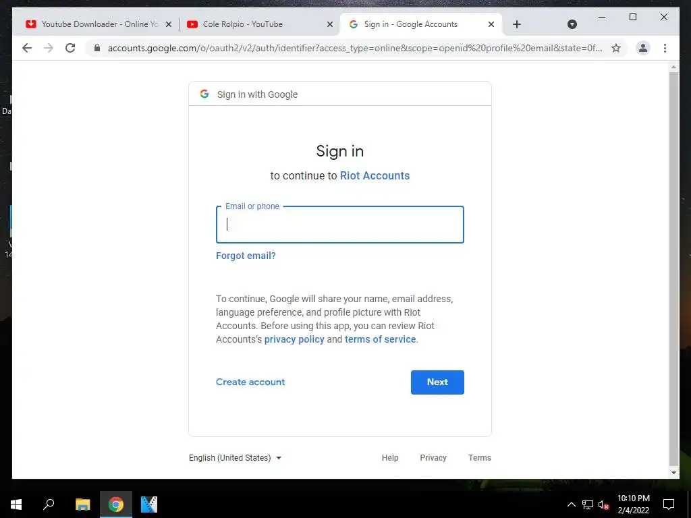Click the vertical scrollbar thumb

click(x=673, y=268)
